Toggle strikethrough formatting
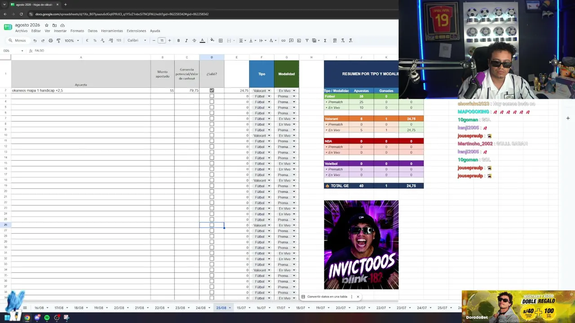 pos(194,40)
